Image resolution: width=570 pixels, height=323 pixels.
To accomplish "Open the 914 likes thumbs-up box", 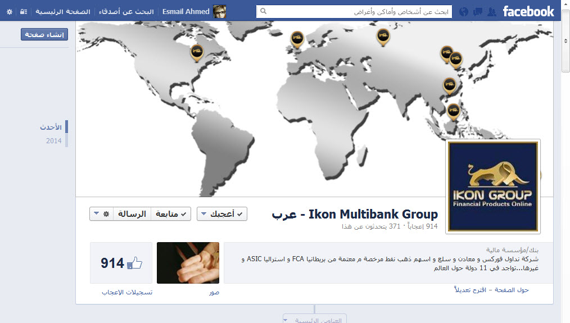I will (121, 263).
